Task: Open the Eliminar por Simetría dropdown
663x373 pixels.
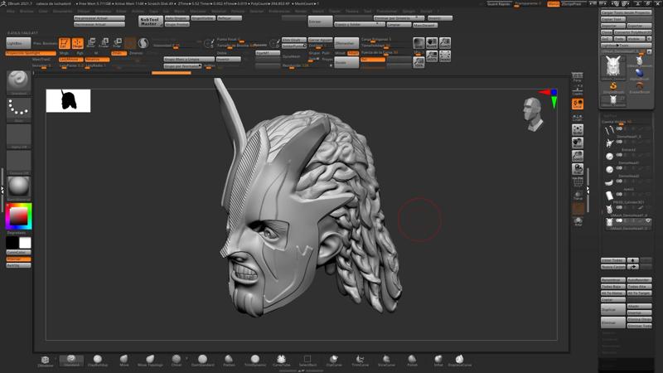Action: 399,18
